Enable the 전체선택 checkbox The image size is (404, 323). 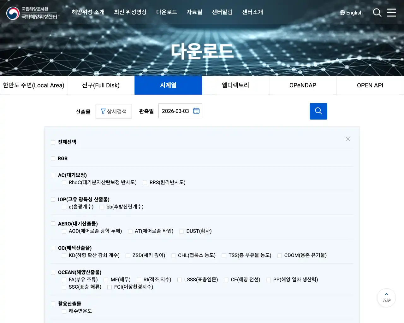pos(53,142)
